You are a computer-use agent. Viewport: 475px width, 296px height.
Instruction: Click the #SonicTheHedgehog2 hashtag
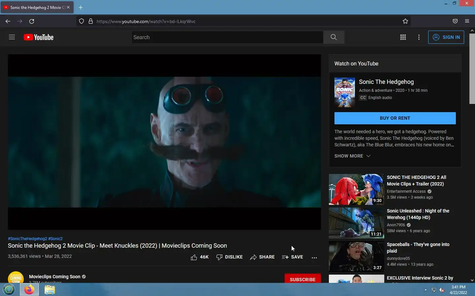tap(27, 239)
